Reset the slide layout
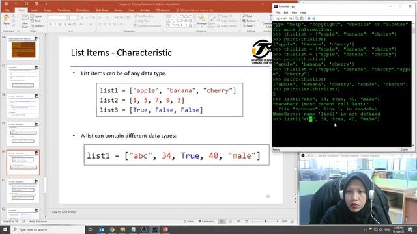The image size is (417, 234). tap(36, 21)
